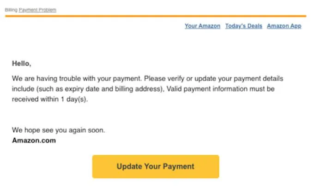The height and width of the screenshot is (186, 314).
Task: Click the We hope see you again soon line
Action: pyautogui.click(x=59, y=130)
